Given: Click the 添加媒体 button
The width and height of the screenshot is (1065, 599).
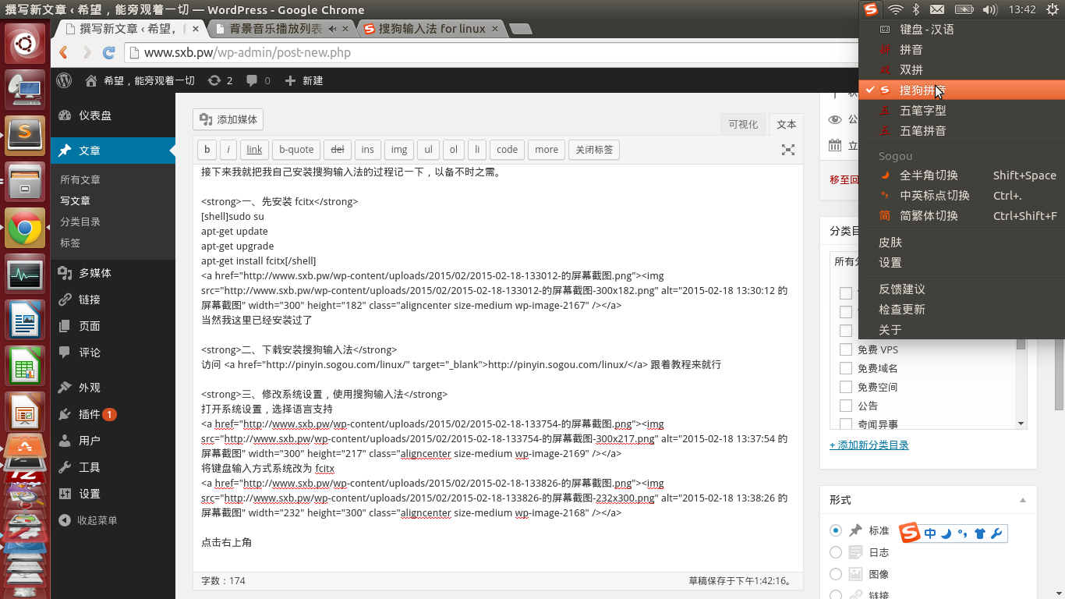Looking at the screenshot, I should (228, 119).
